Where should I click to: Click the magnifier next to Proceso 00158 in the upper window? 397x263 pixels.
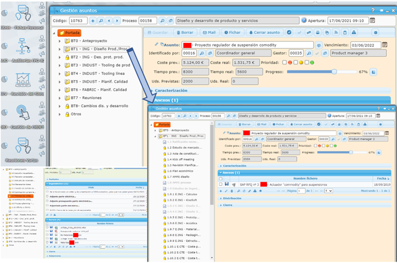pyautogui.click(x=162, y=21)
